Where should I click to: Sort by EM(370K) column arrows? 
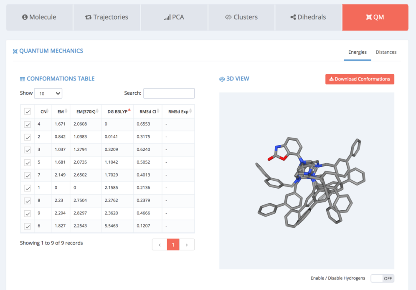pos(97,111)
